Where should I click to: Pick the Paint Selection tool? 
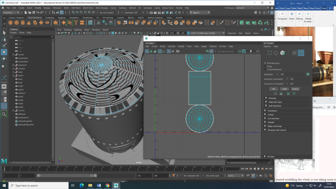pos(4,46)
